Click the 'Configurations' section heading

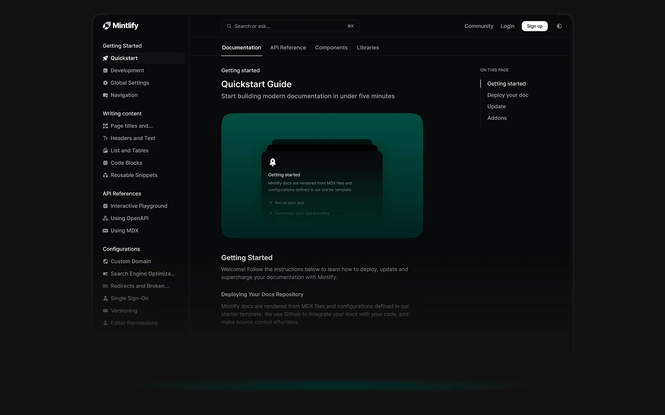pos(121,249)
